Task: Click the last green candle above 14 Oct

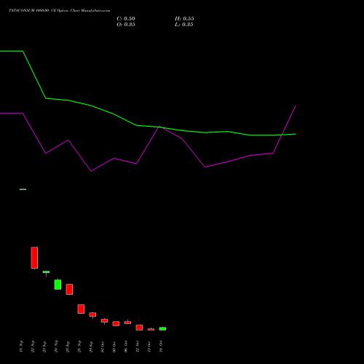Action: point(162,329)
